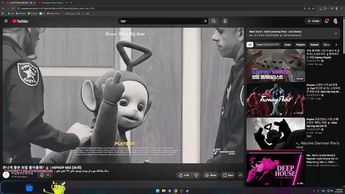Open the elearn.ut.ac.ir bookmark

pos(53,13)
